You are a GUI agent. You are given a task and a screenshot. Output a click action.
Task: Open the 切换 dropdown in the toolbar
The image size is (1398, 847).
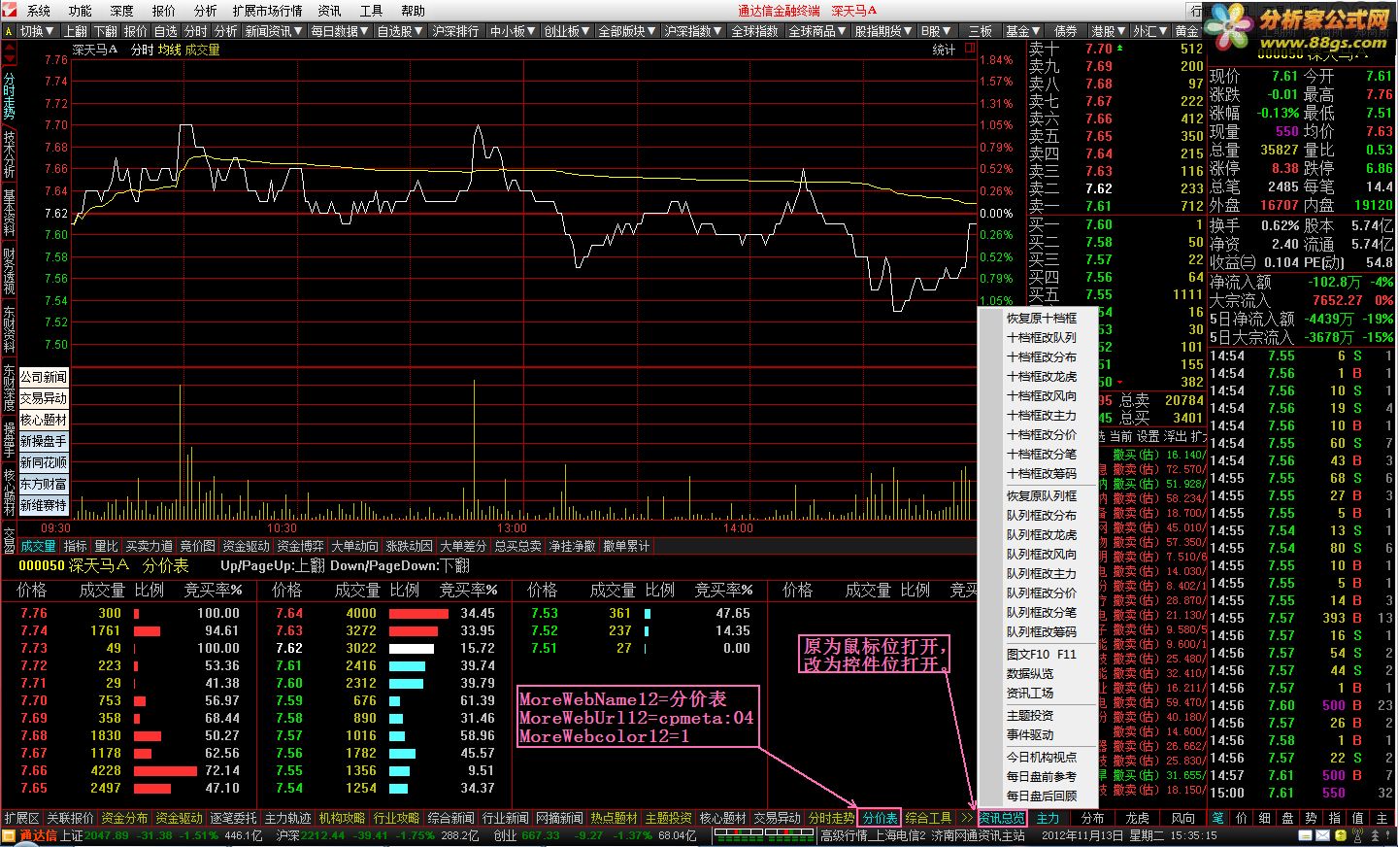coord(38,31)
